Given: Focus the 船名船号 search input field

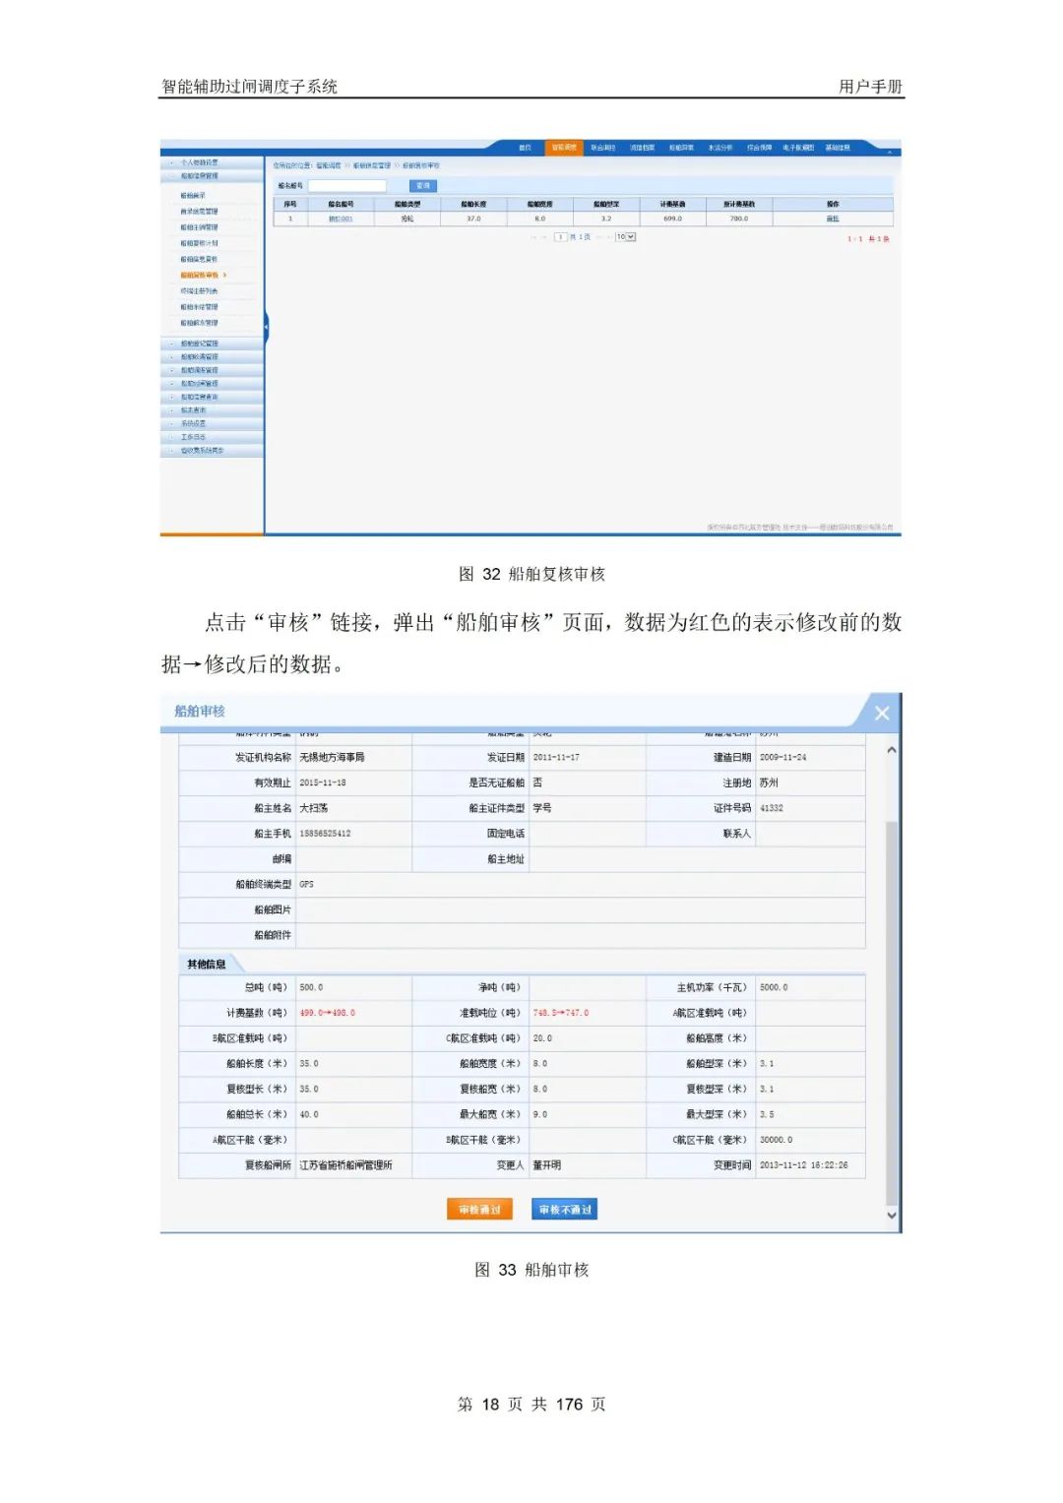Looking at the screenshot, I should coord(346,185).
